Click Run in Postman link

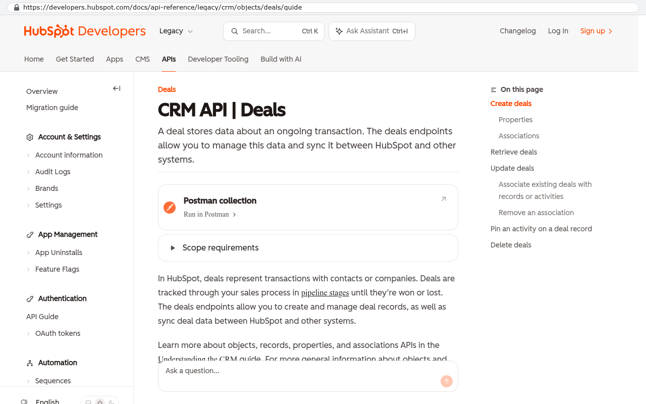[x=210, y=215]
